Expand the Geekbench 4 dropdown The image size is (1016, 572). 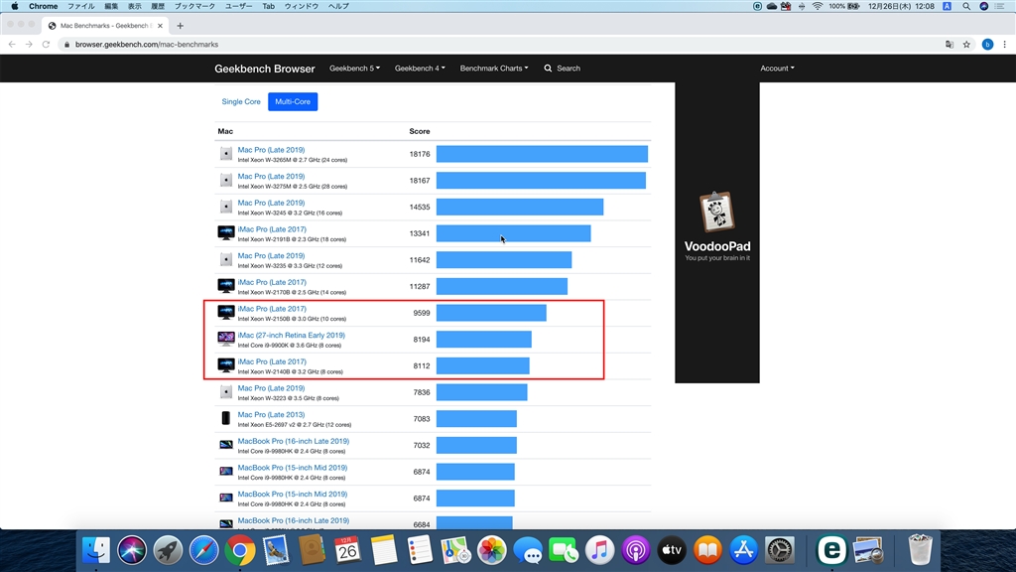click(420, 69)
